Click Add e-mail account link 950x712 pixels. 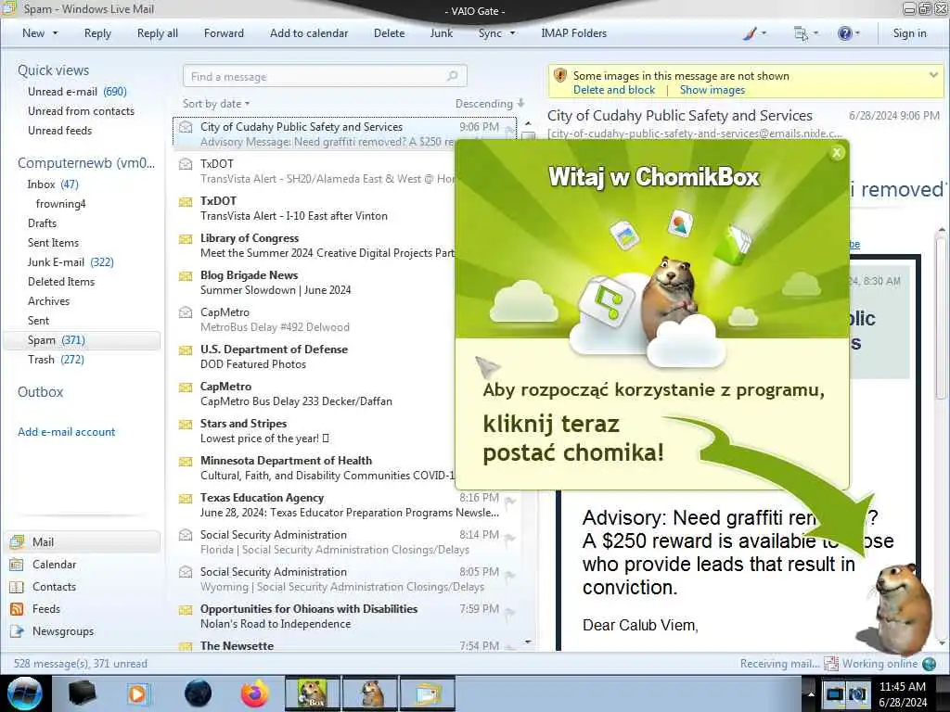[x=66, y=432]
